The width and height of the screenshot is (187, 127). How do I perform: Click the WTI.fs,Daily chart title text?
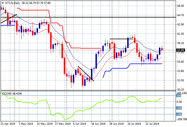click(12, 3)
